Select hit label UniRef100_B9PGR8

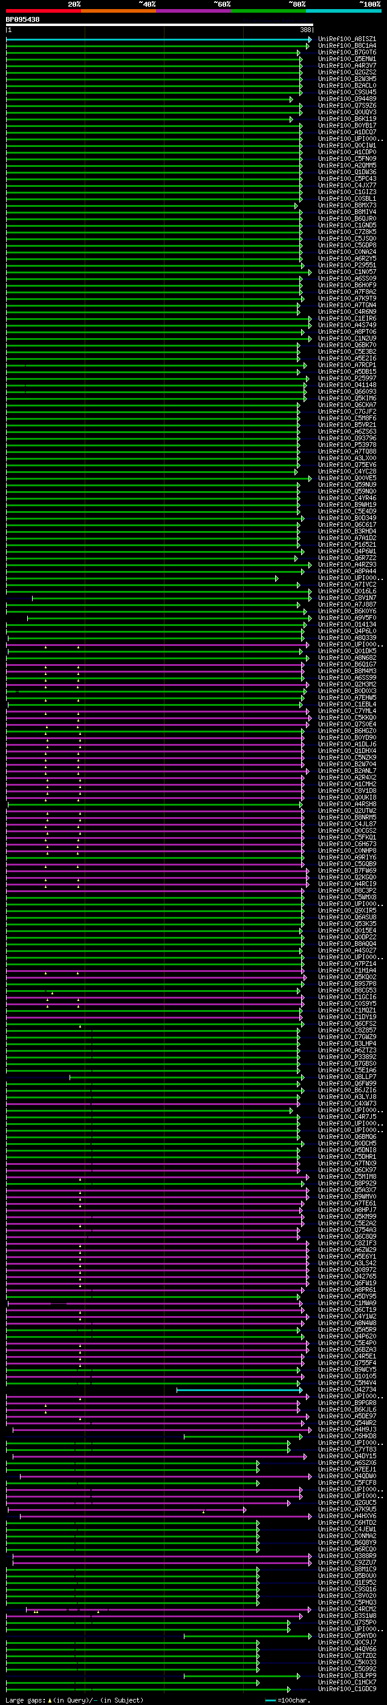coord(346,1404)
